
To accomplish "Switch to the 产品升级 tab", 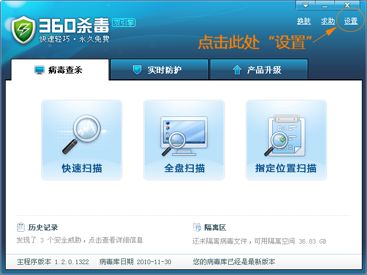I will [258, 70].
